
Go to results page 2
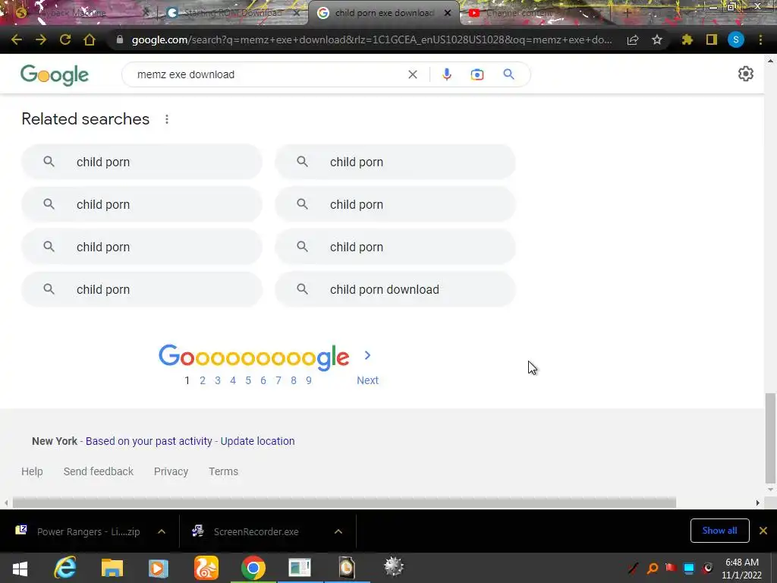click(202, 381)
